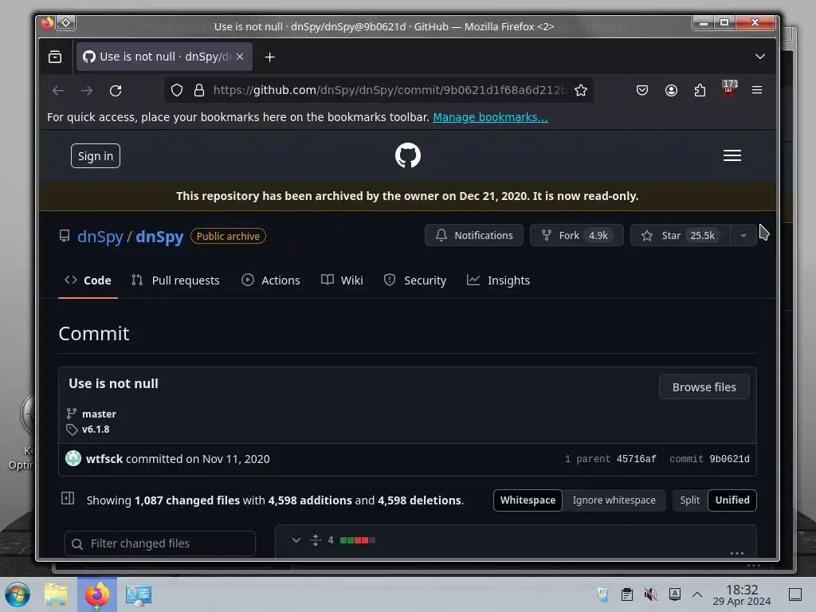This screenshot has height=612, width=816.
Task: Click the uBlock Origin icon showing 171
Action: point(728,88)
